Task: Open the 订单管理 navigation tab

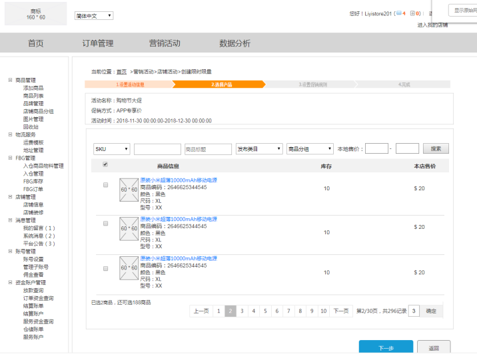Action: click(x=98, y=43)
